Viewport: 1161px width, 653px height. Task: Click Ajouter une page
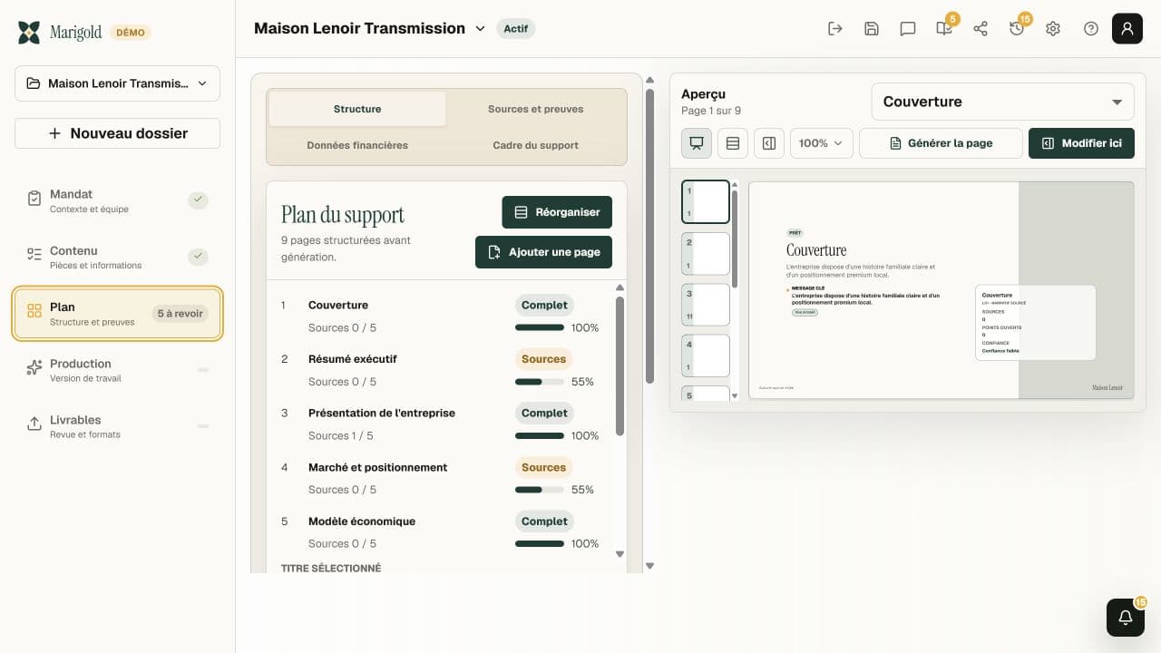point(543,252)
